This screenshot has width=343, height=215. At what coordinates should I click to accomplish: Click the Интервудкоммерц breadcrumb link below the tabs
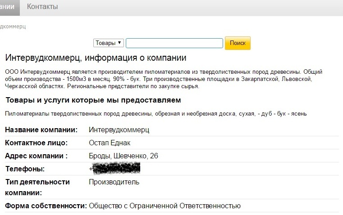13,27
